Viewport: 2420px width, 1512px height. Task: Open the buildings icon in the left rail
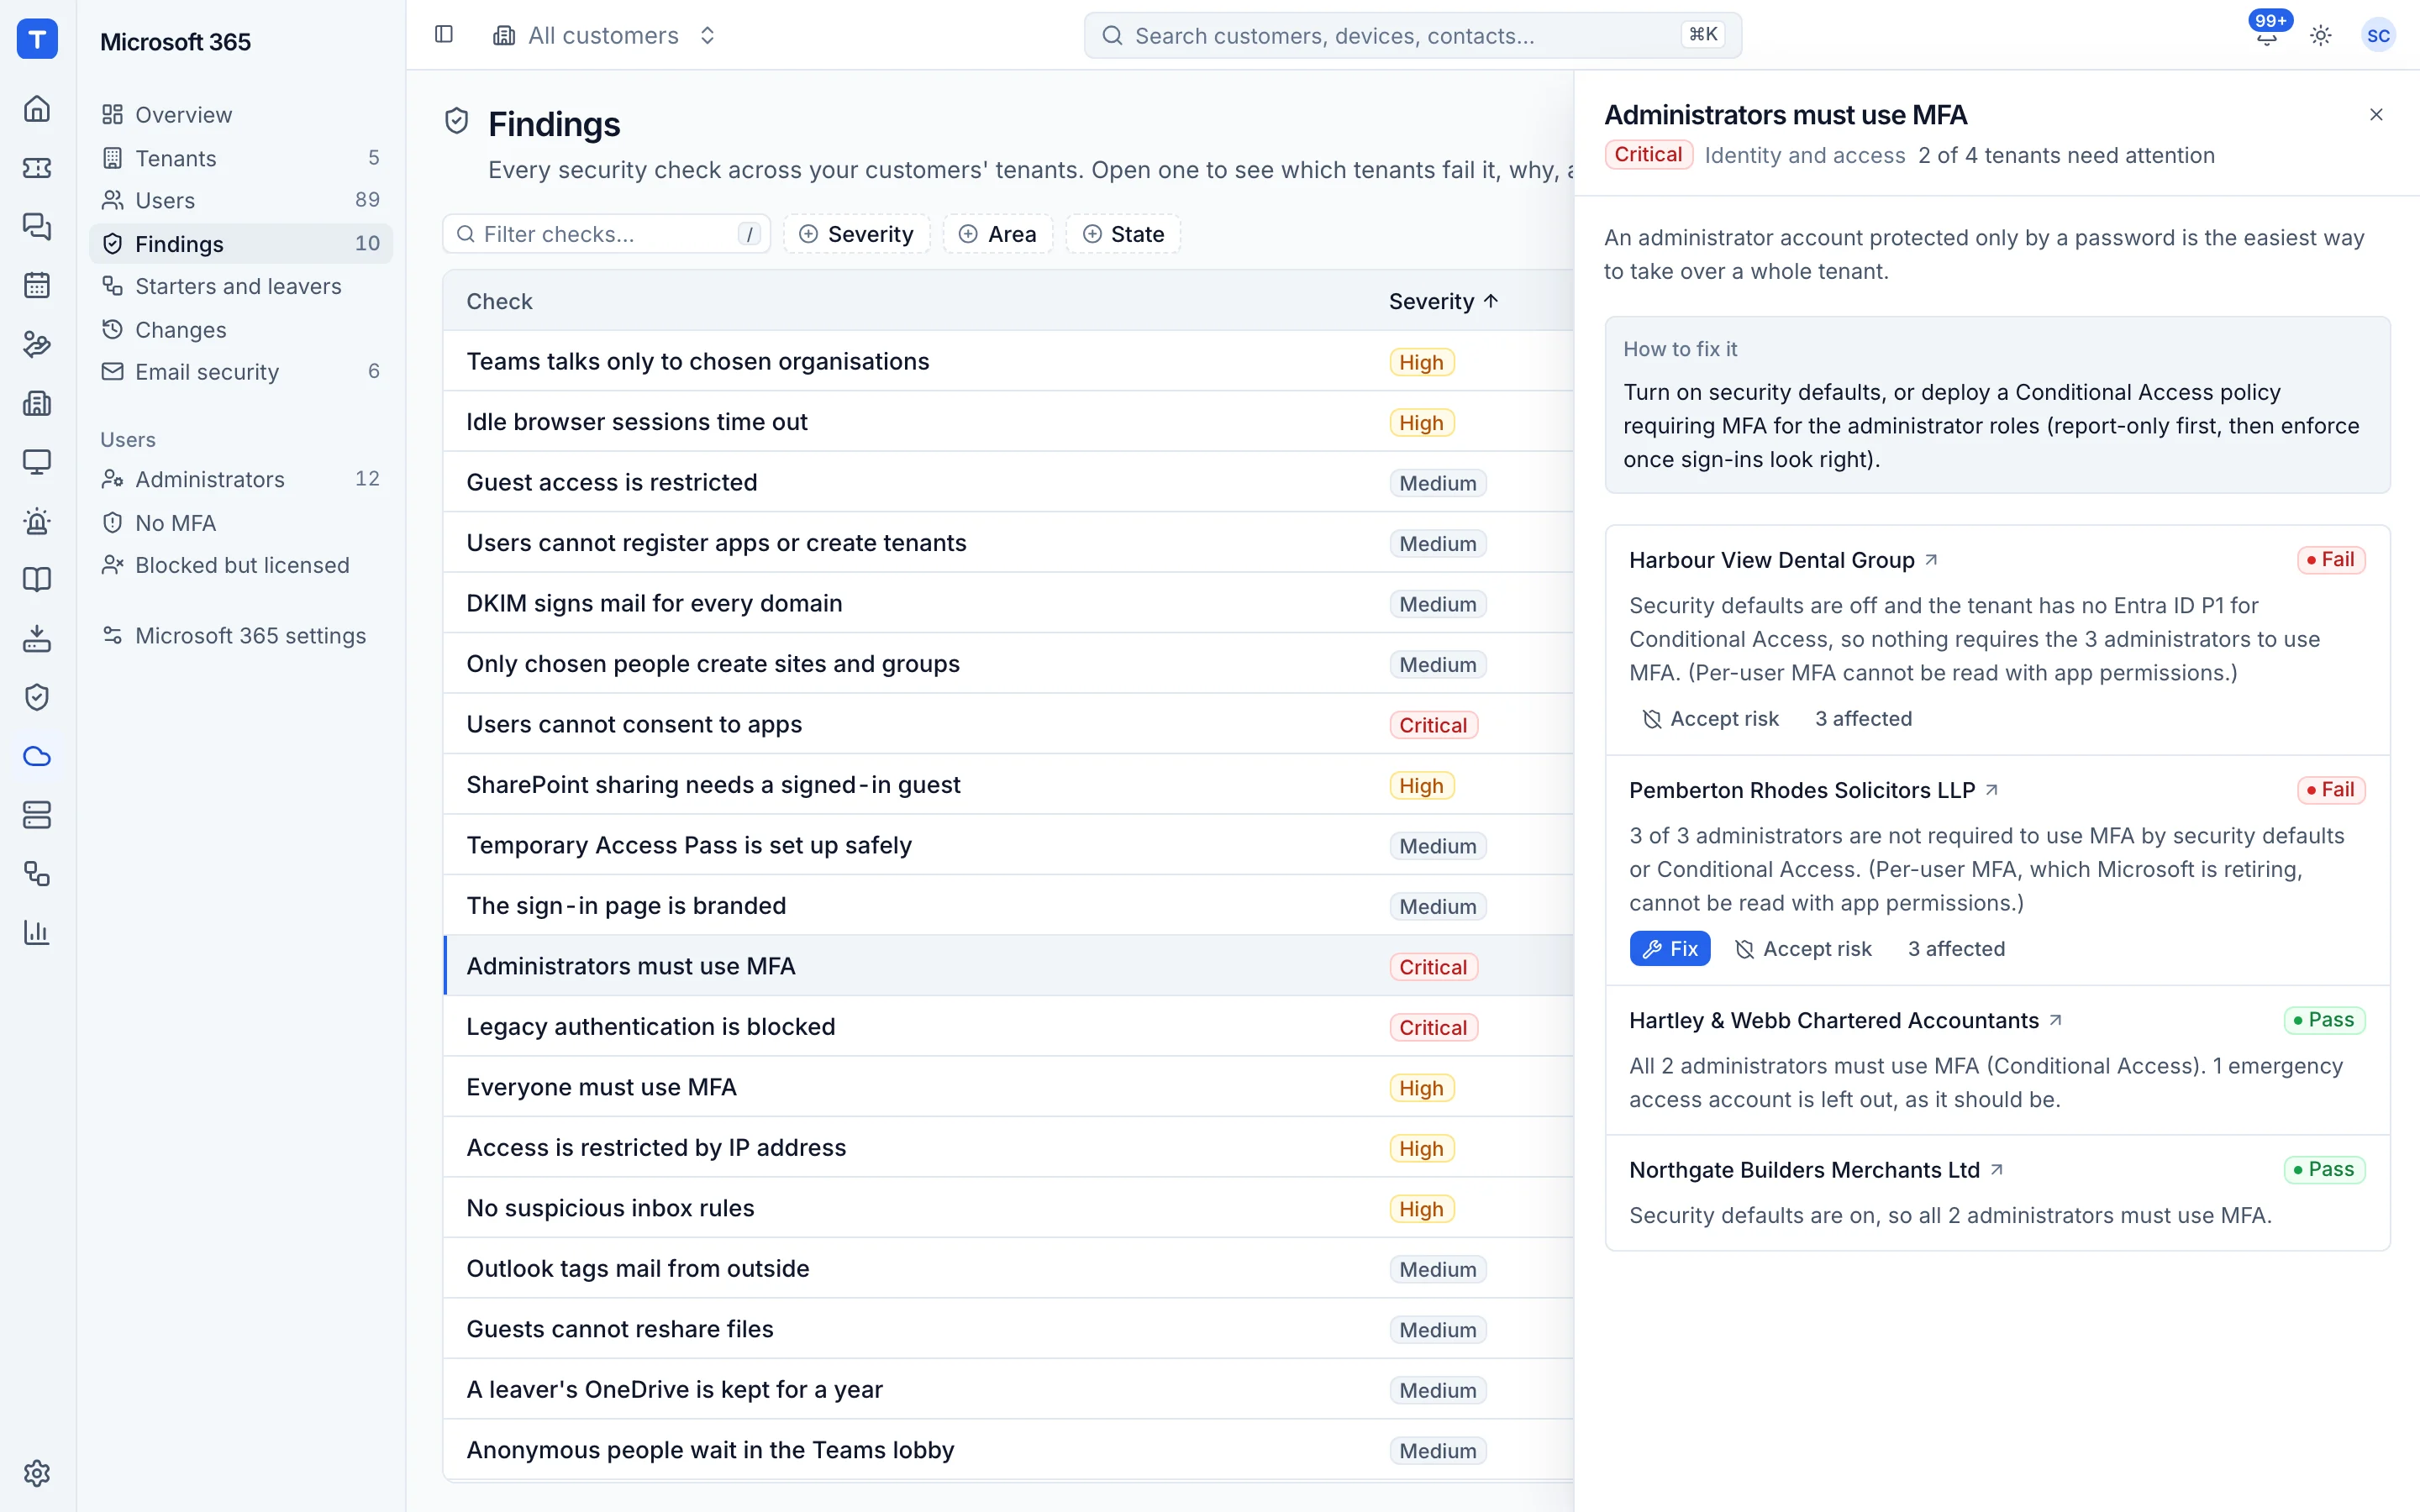37,403
